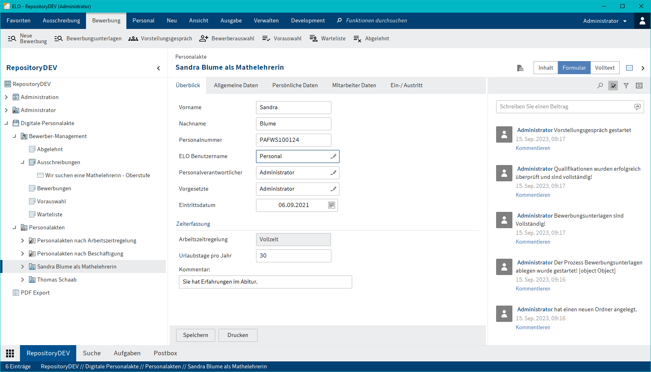Switch to the Volltext view
Image resolution: width=651 pixels, height=372 pixels.
pyautogui.click(x=605, y=68)
